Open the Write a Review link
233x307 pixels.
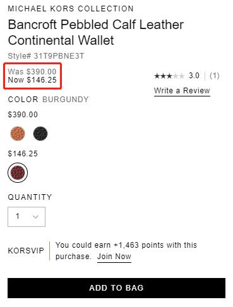pyautogui.click(x=182, y=91)
